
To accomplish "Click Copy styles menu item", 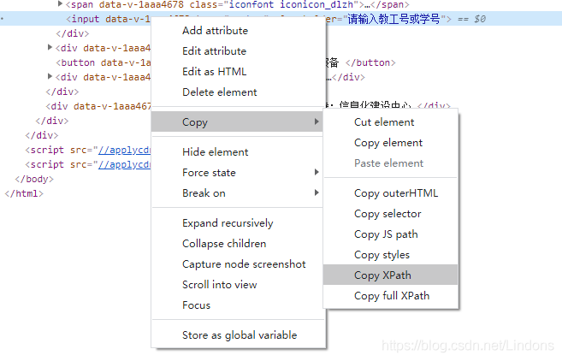I will coord(382,255).
